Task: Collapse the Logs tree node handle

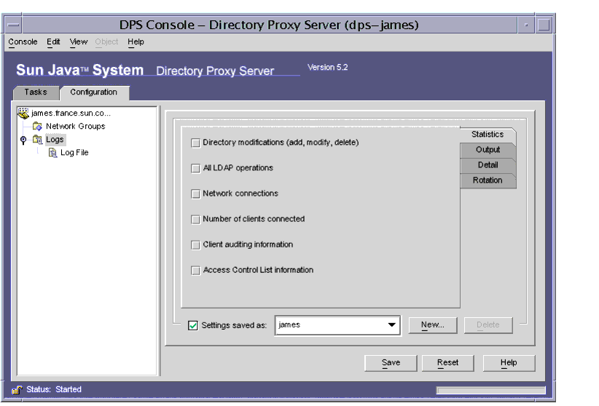Action: [x=23, y=140]
